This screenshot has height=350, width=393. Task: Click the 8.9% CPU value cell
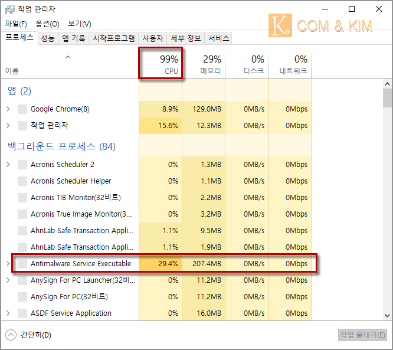(x=161, y=109)
